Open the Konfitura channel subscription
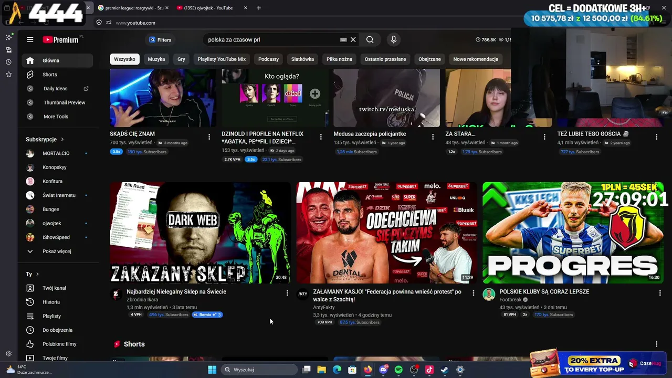672x378 pixels. click(x=57, y=181)
